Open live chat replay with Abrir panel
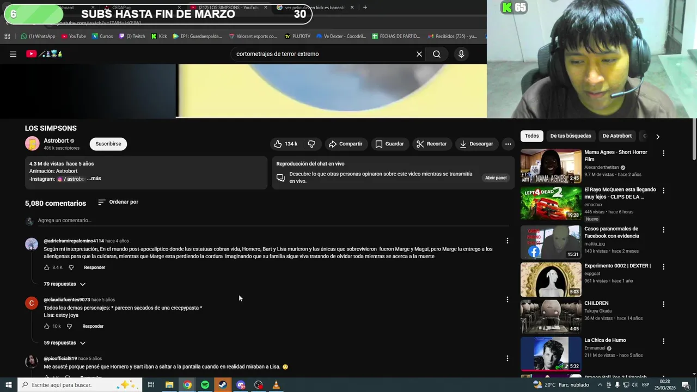The image size is (697, 392). tap(496, 177)
